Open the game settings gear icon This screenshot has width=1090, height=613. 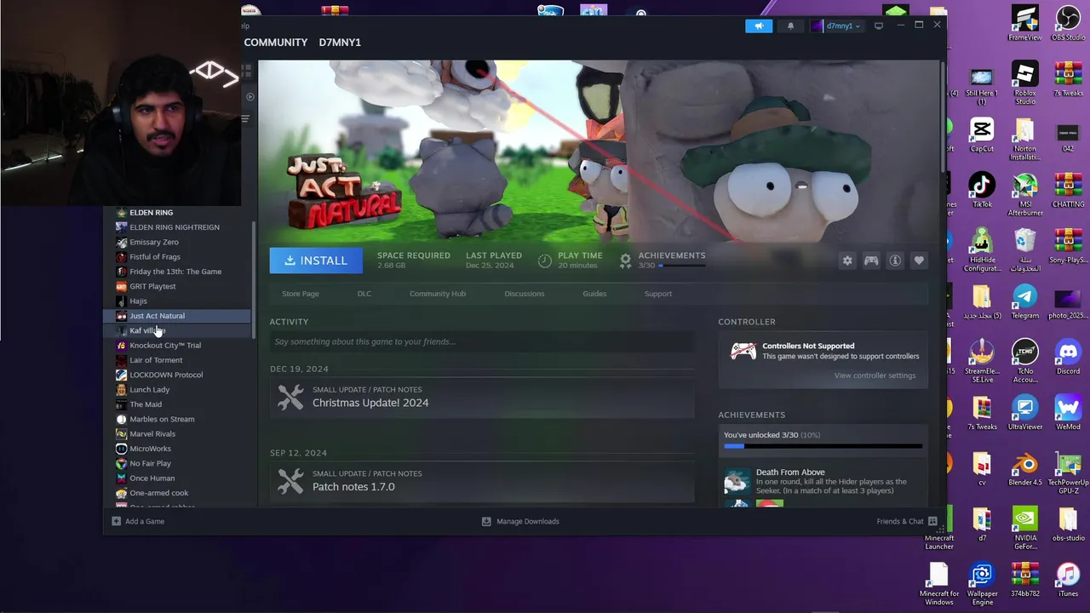point(847,261)
